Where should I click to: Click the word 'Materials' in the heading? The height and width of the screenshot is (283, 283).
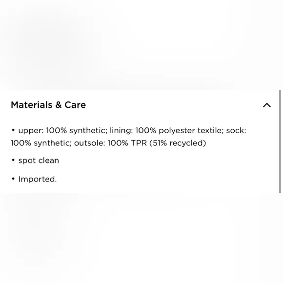point(32,105)
